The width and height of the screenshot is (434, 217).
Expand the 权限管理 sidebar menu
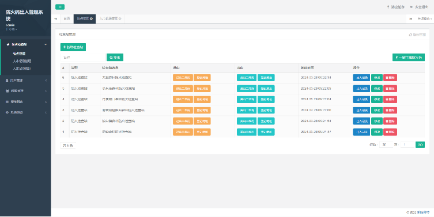(25, 91)
